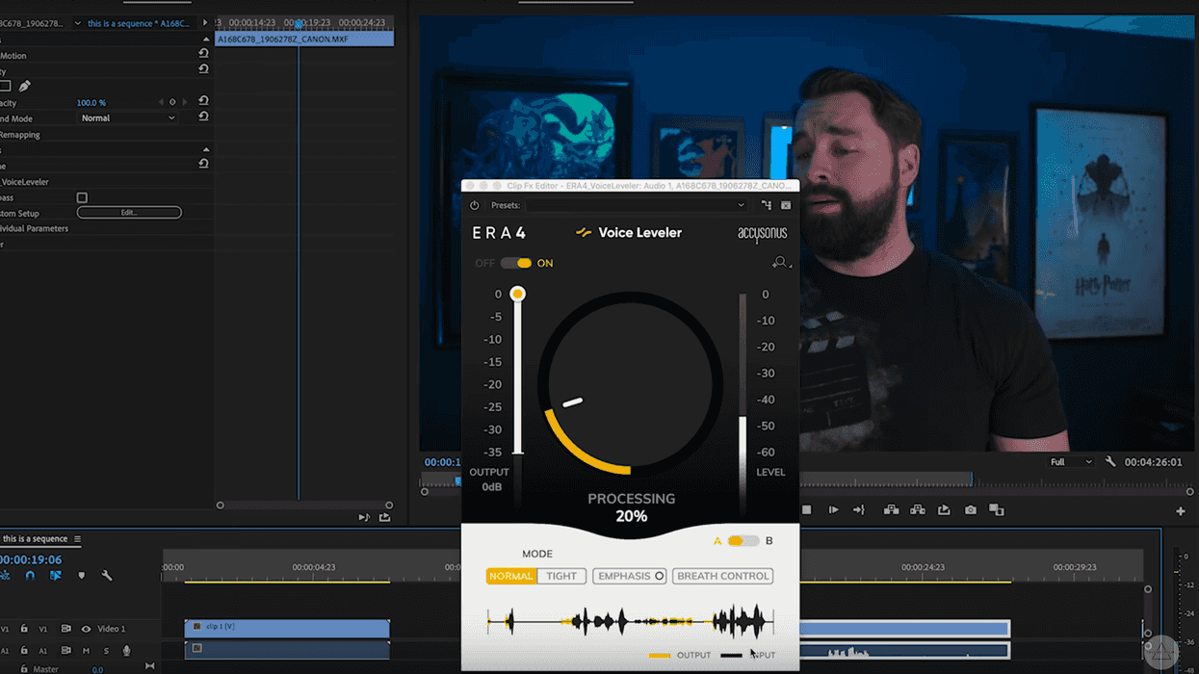Select clip 1 [V] in the timeline
This screenshot has height=674, width=1199.
pos(287,628)
